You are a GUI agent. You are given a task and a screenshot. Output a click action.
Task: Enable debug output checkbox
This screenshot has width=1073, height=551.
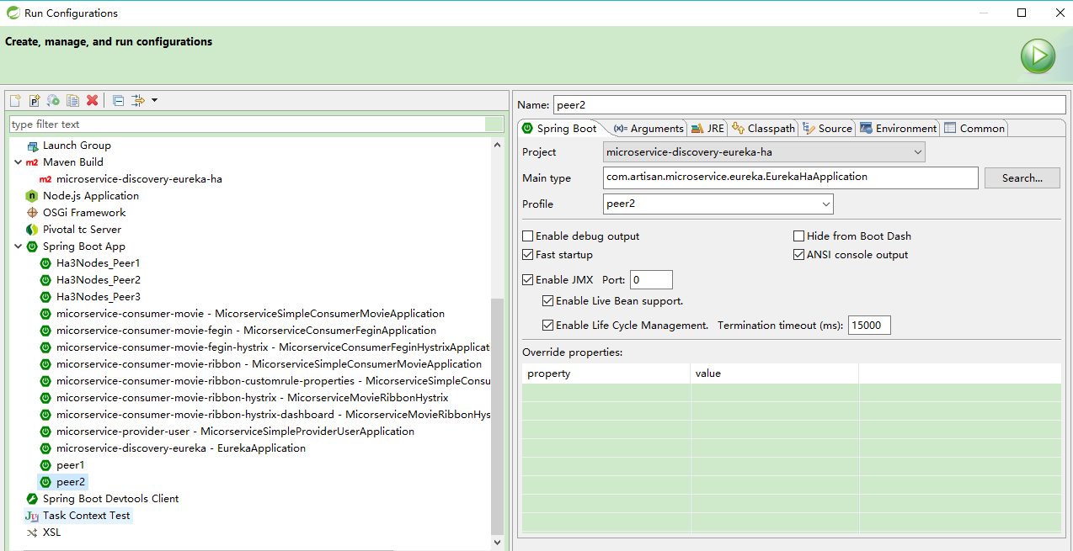tap(528, 236)
